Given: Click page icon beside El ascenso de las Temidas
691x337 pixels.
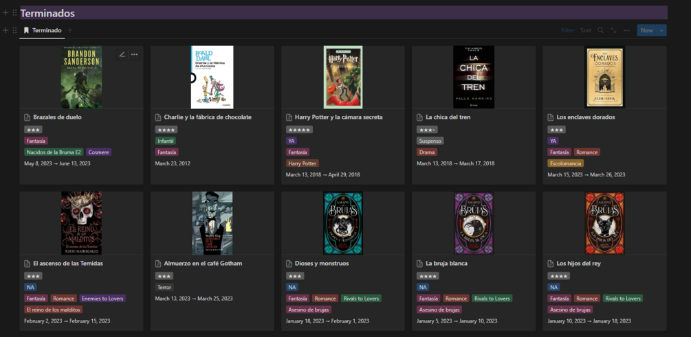Looking at the screenshot, I should (28, 264).
